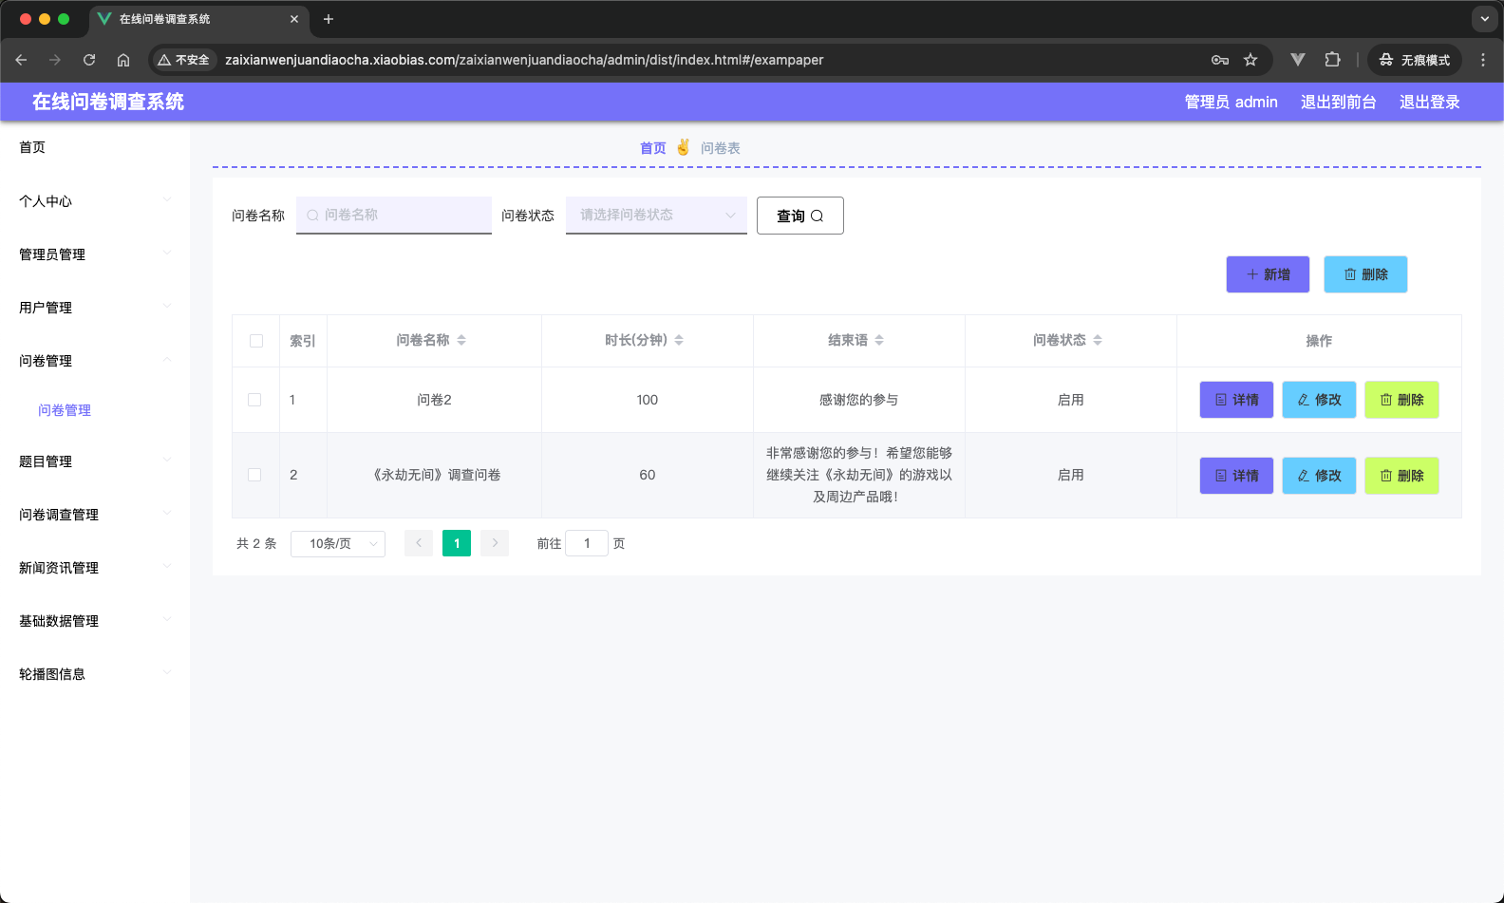Click the browser address bar URL
The image size is (1504, 903).
(524, 60)
